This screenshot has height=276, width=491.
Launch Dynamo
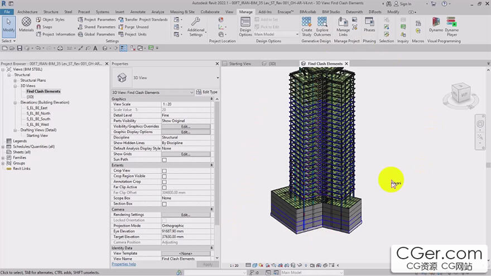[x=436, y=25]
